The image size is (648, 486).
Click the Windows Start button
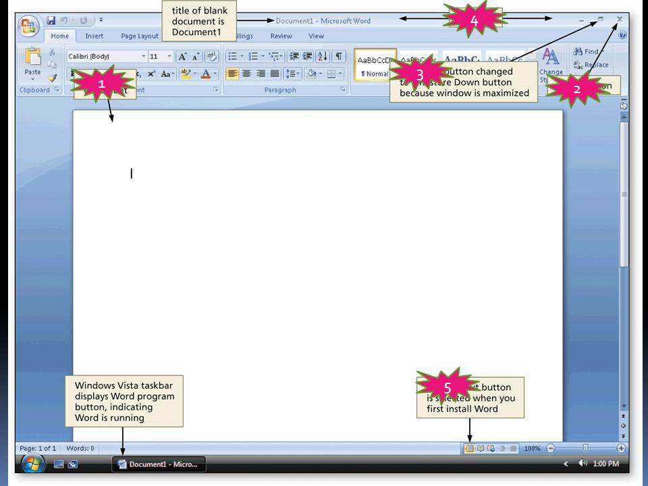click(32, 464)
